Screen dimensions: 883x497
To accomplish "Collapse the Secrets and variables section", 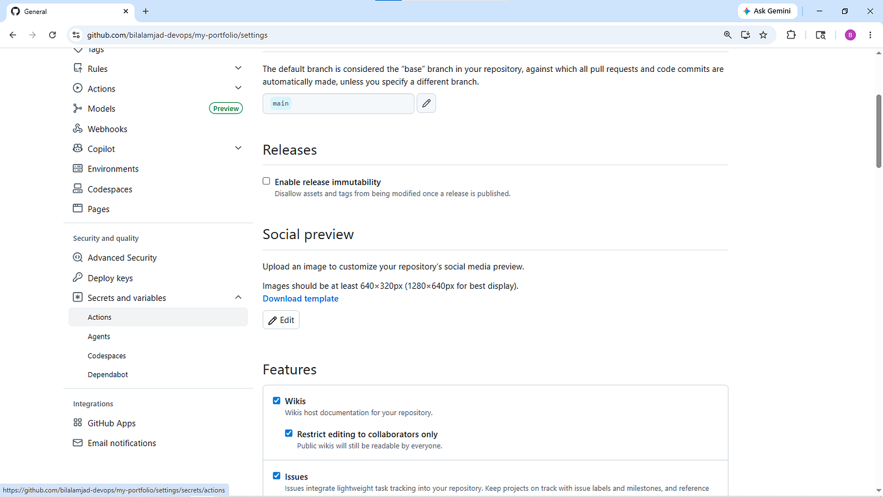I will [238, 298].
